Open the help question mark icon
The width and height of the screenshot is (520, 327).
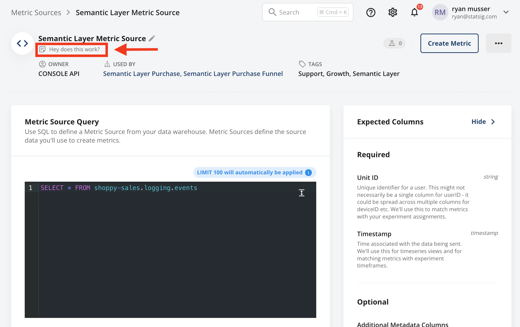371,12
